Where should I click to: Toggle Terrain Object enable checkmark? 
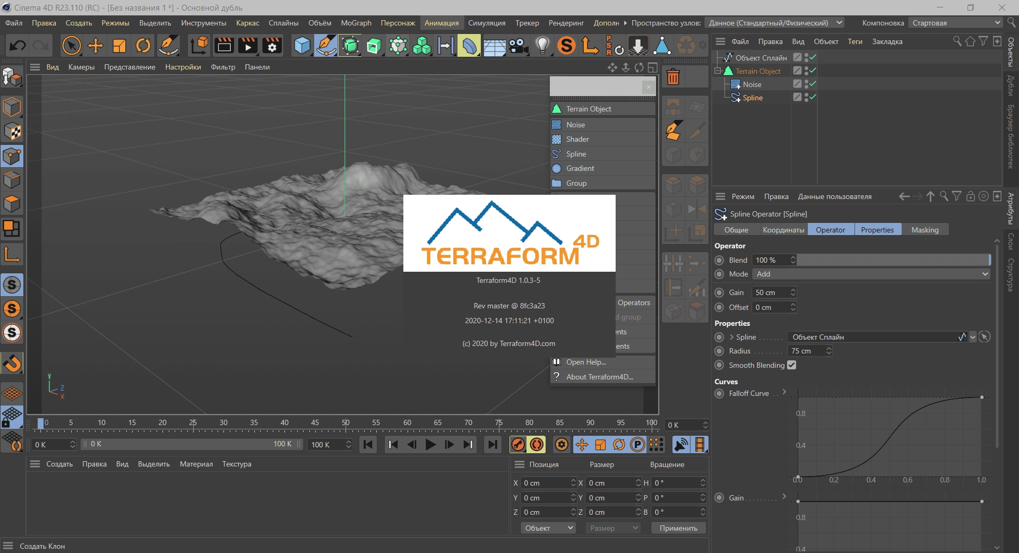tap(813, 71)
